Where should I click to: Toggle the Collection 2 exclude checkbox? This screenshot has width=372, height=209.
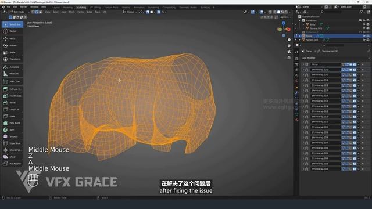(x=360, y=32)
